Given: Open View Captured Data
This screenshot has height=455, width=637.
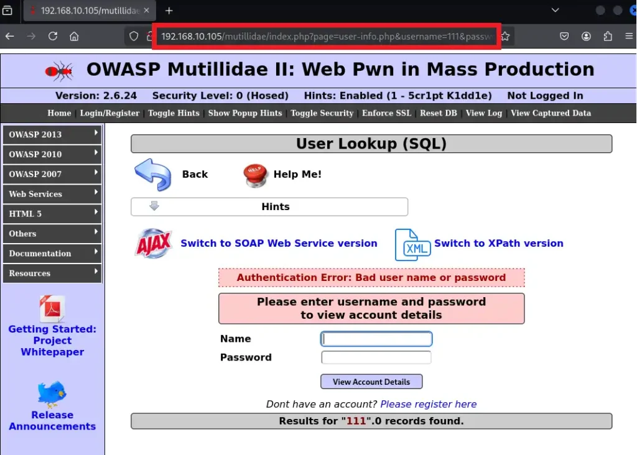Looking at the screenshot, I should click(x=551, y=113).
